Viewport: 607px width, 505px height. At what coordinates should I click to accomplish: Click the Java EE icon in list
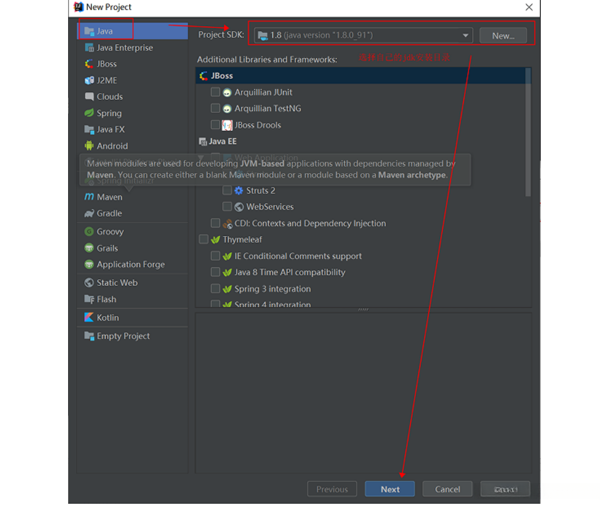203,142
